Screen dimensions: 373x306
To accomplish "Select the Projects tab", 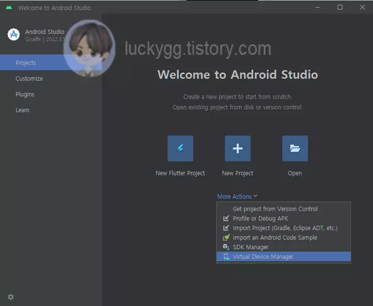I will [x=51, y=62].
